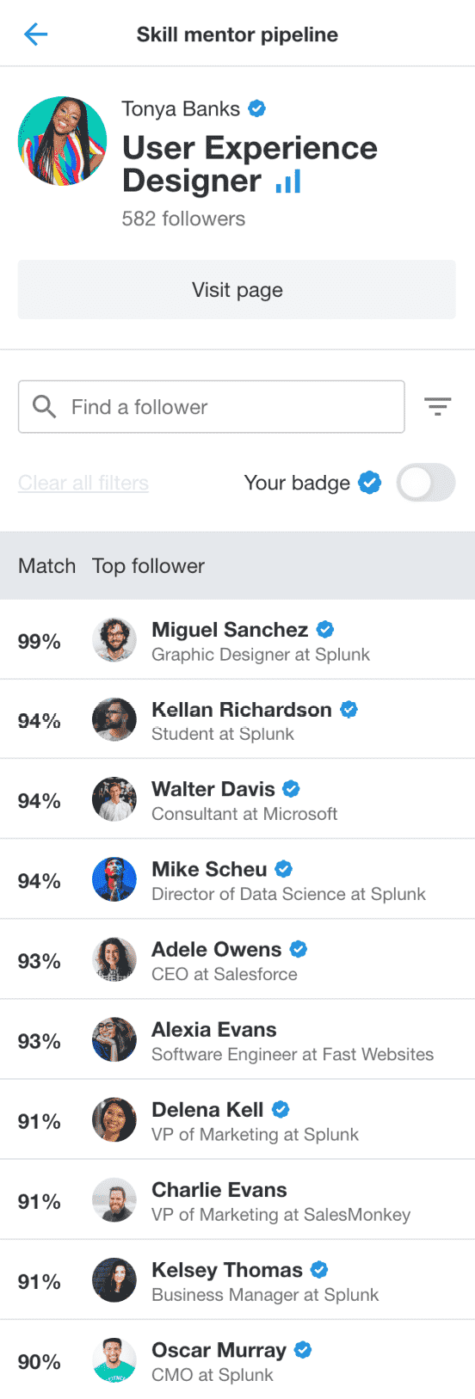
Task: Open Mike Scheu's avatar
Action: coord(114,879)
